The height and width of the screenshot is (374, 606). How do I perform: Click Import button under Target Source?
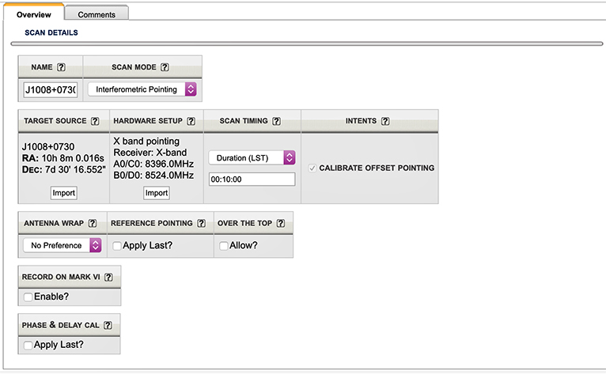point(63,193)
